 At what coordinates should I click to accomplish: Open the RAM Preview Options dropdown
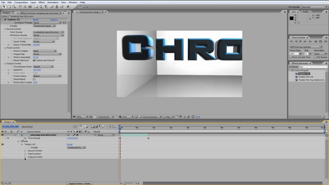pyautogui.click(x=306, y=47)
